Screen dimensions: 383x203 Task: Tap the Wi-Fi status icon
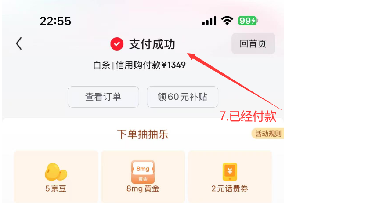227,21
